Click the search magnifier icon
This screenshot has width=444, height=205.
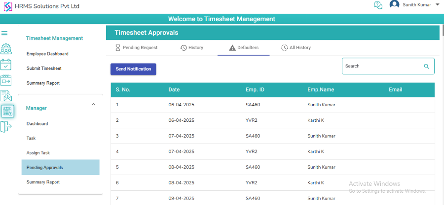pyautogui.click(x=426, y=66)
